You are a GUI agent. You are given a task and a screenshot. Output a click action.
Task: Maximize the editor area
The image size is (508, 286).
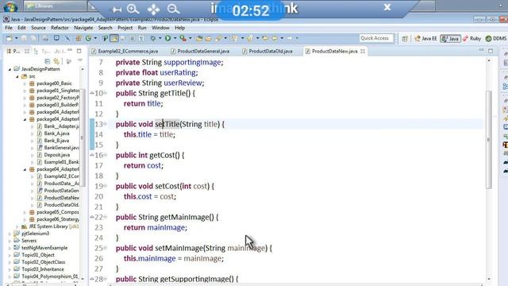[491, 51]
